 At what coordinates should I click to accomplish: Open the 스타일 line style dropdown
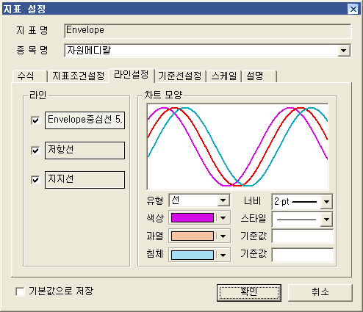[x=326, y=220]
